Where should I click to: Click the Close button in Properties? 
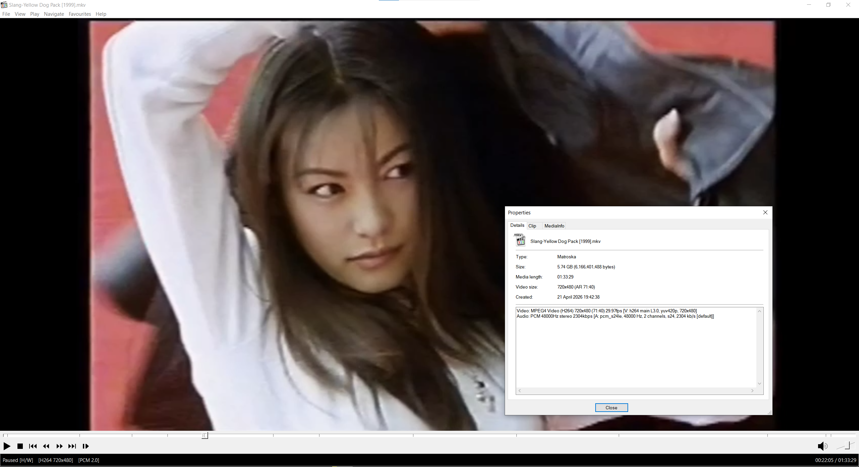(x=611, y=408)
